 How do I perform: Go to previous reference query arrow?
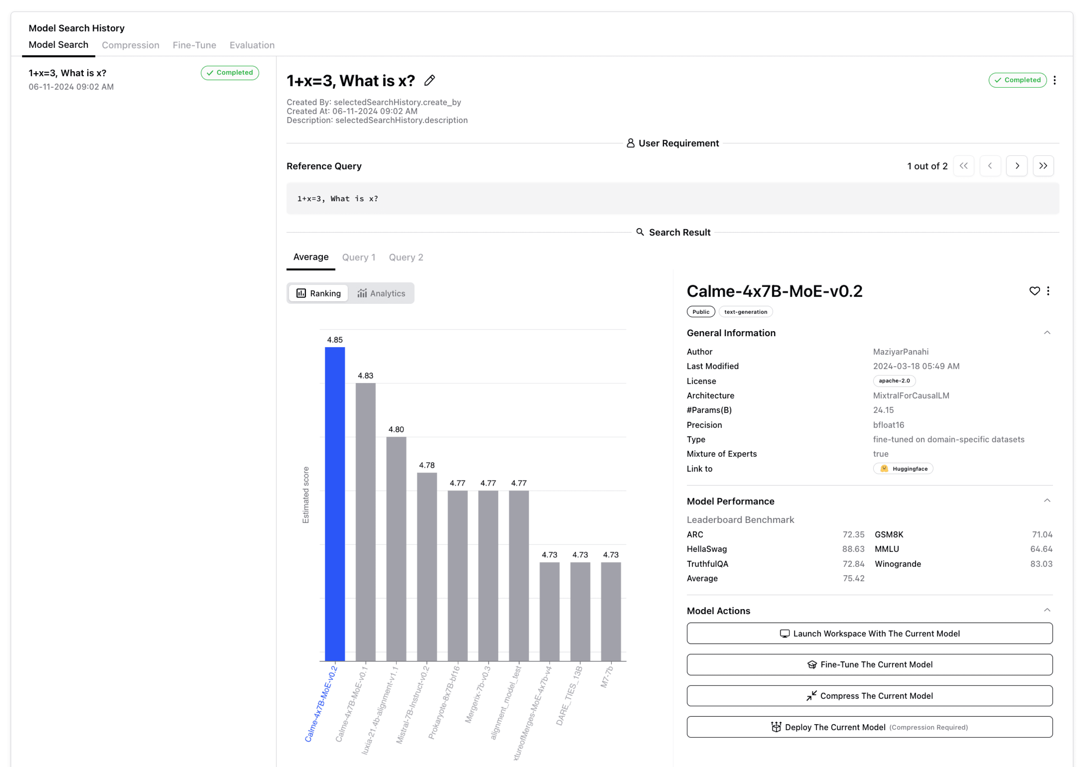tap(990, 166)
